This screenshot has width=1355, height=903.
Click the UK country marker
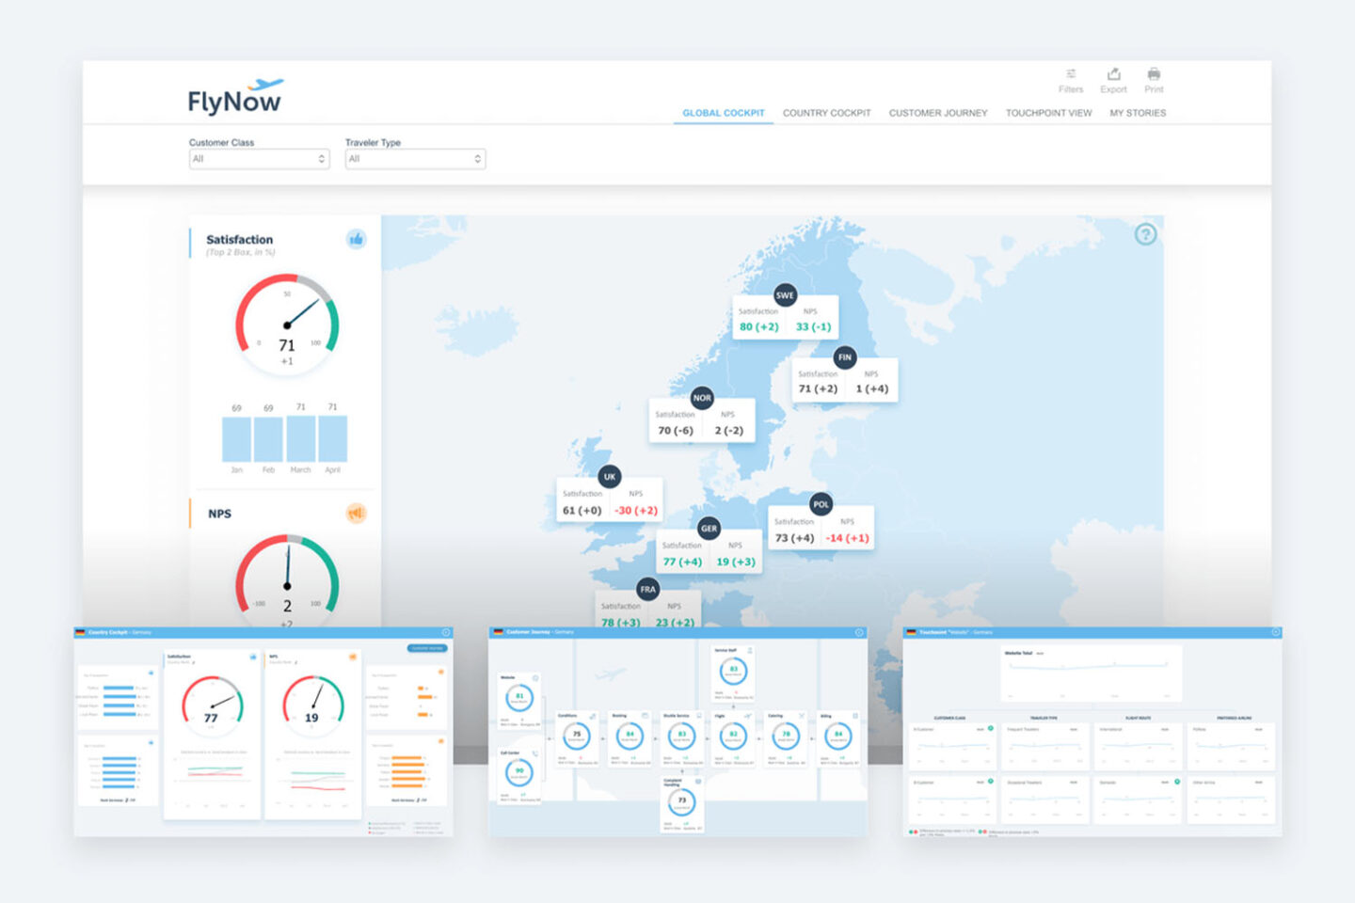pyautogui.click(x=610, y=477)
